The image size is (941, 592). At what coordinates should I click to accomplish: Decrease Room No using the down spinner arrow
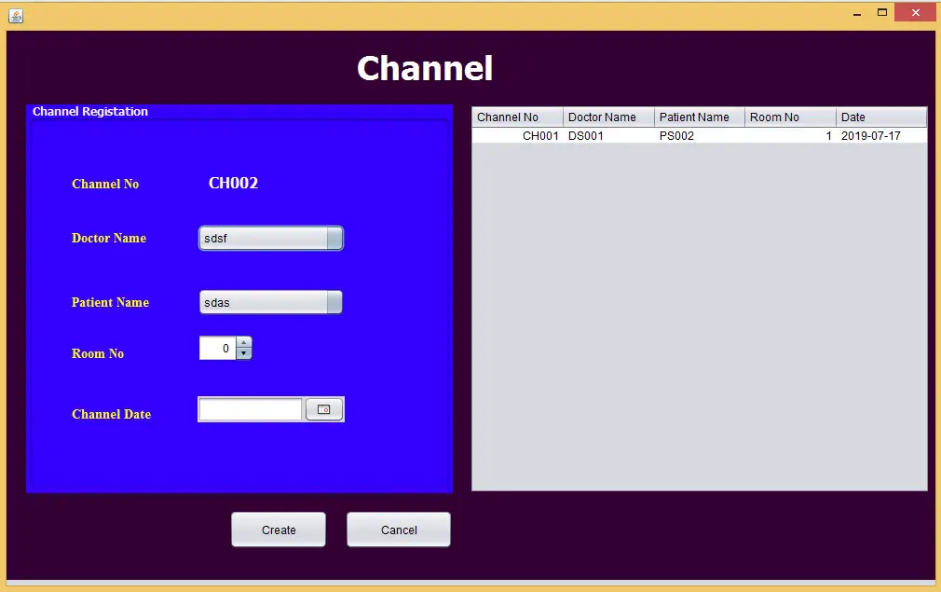244,352
